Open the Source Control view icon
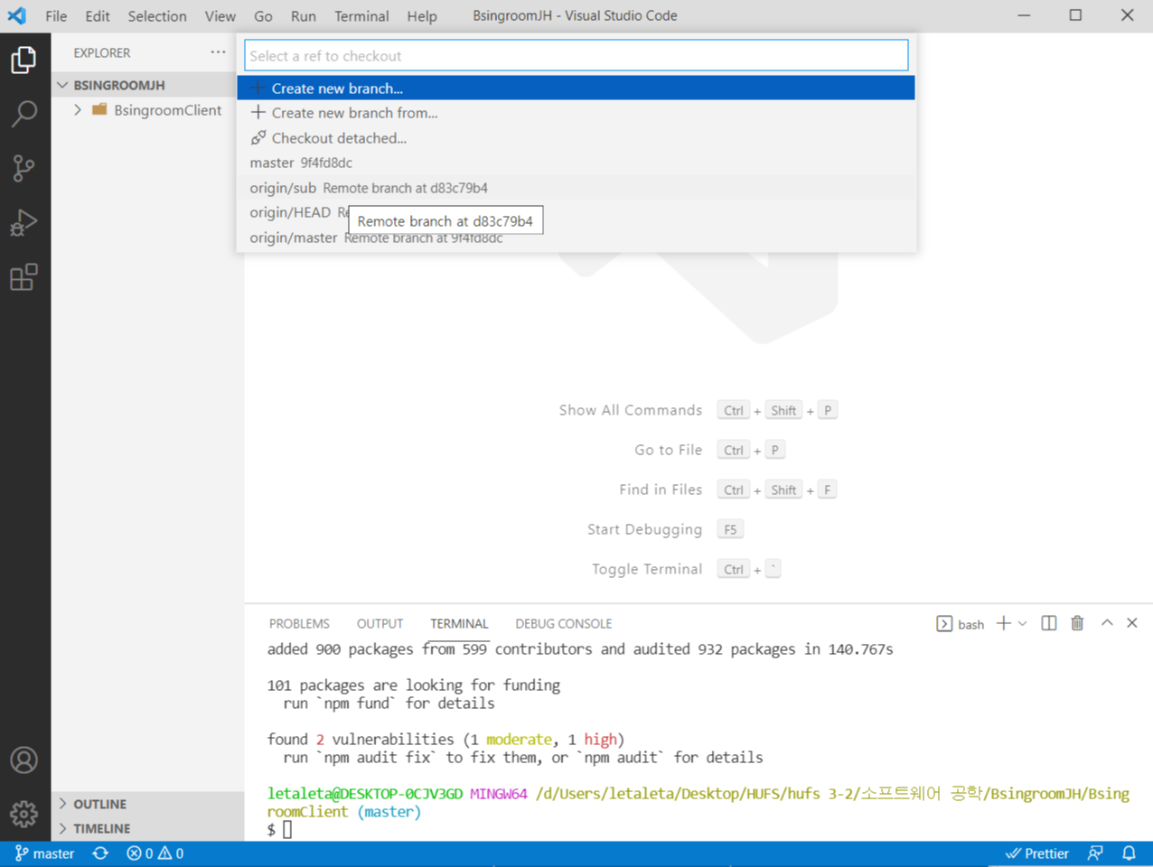The height and width of the screenshot is (867, 1153). [x=24, y=168]
